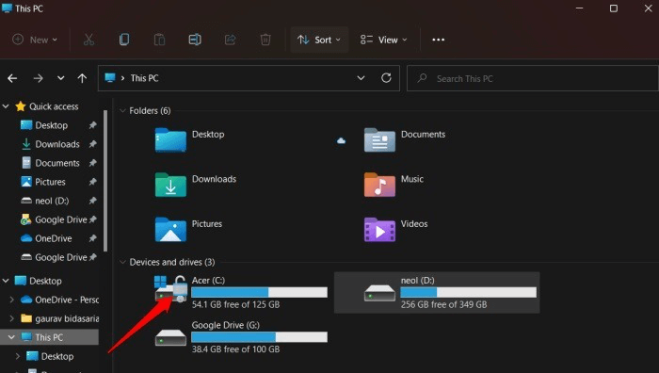Viewport: 659px width, 373px height.
Task: Click the This PC icon in address bar
Action: click(x=110, y=78)
